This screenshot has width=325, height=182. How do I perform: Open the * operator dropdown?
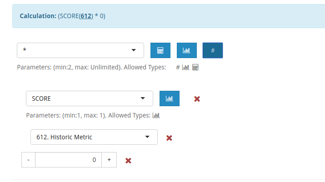(80, 50)
